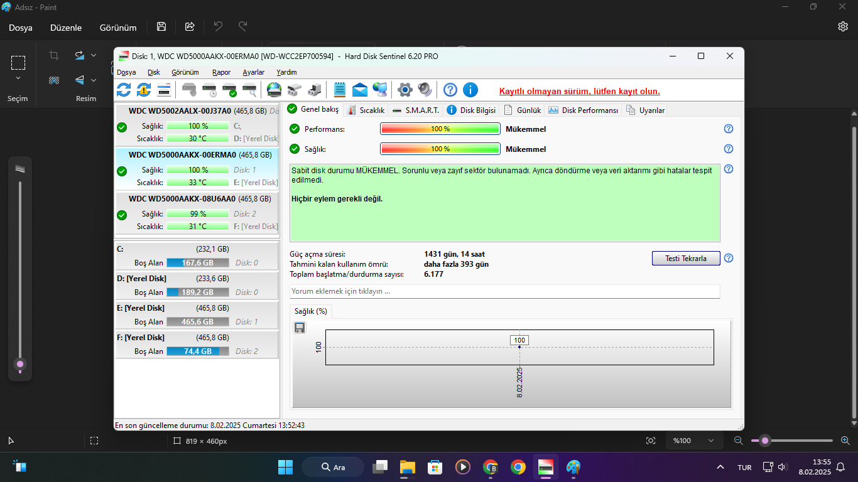Click the blue envelope e-mail toolbar icon
Image resolution: width=858 pixels, height=482 pixels.
pyautogui.click(x=360, y=90)
